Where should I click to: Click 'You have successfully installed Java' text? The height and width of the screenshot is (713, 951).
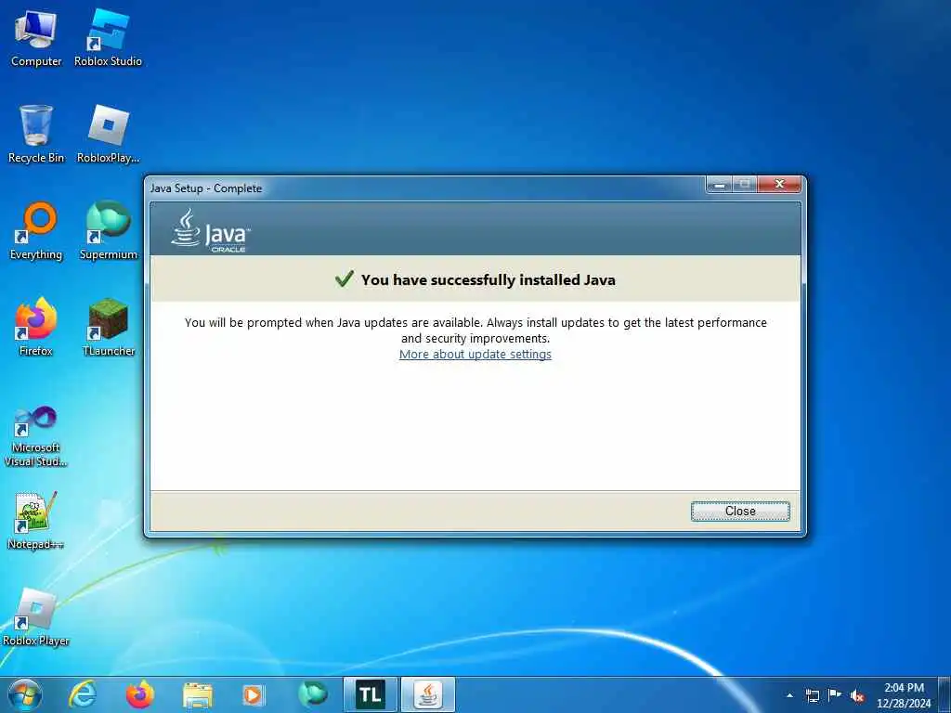click(x=489, y=280)
